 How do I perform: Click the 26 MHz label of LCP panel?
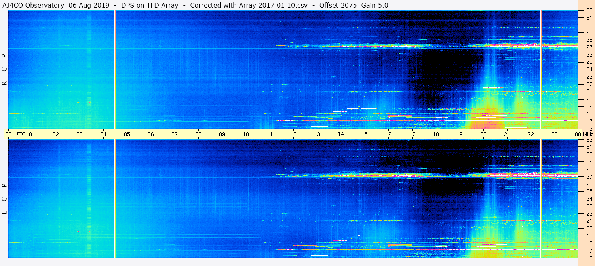[x=589, y=184]
